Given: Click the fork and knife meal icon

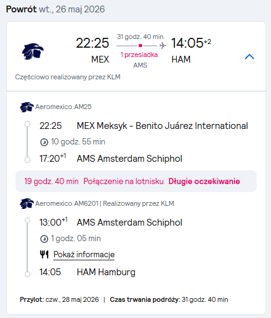Looking at the screenshot, I should 44,254.
